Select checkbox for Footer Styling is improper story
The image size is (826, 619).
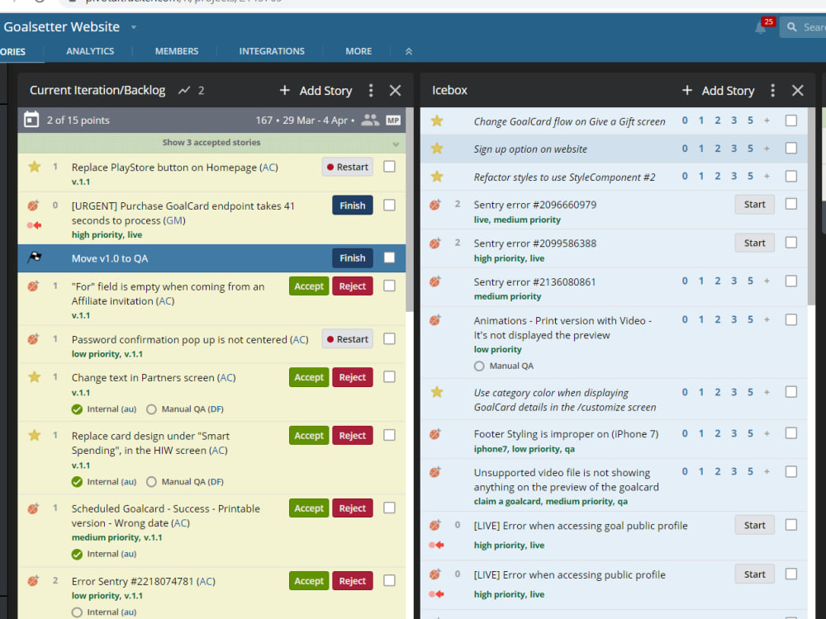point(791,432)
